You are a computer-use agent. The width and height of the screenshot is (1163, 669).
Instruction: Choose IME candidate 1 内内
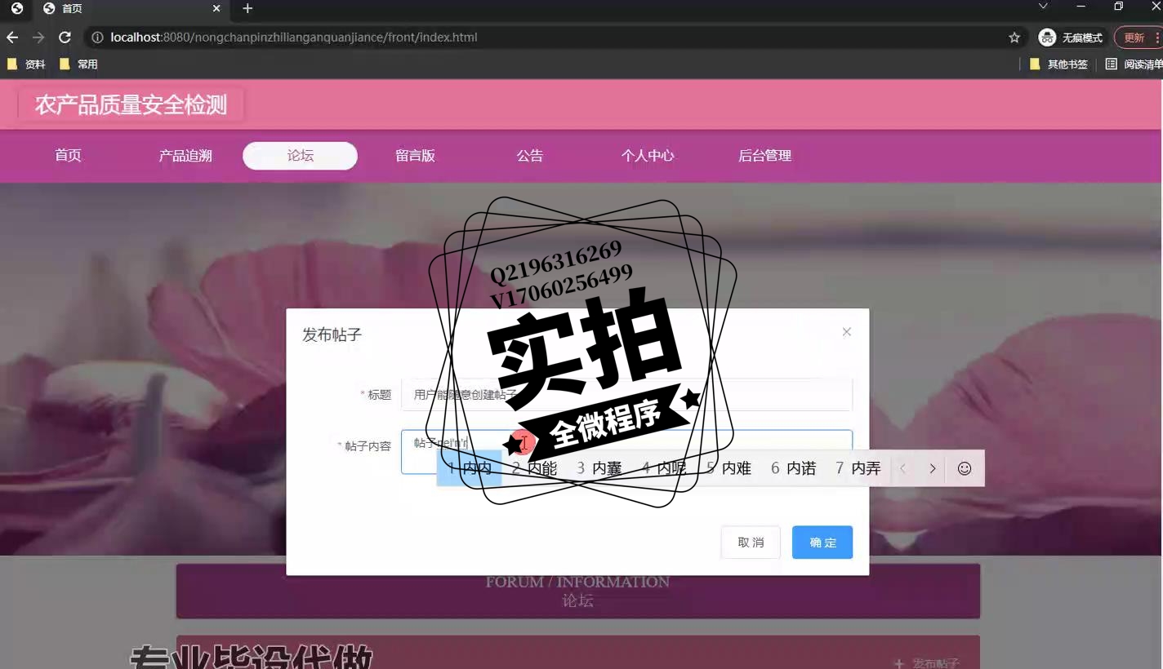pyautogui.click(x=470, y=468)
